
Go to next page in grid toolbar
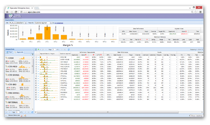click(x=62, y=49)
